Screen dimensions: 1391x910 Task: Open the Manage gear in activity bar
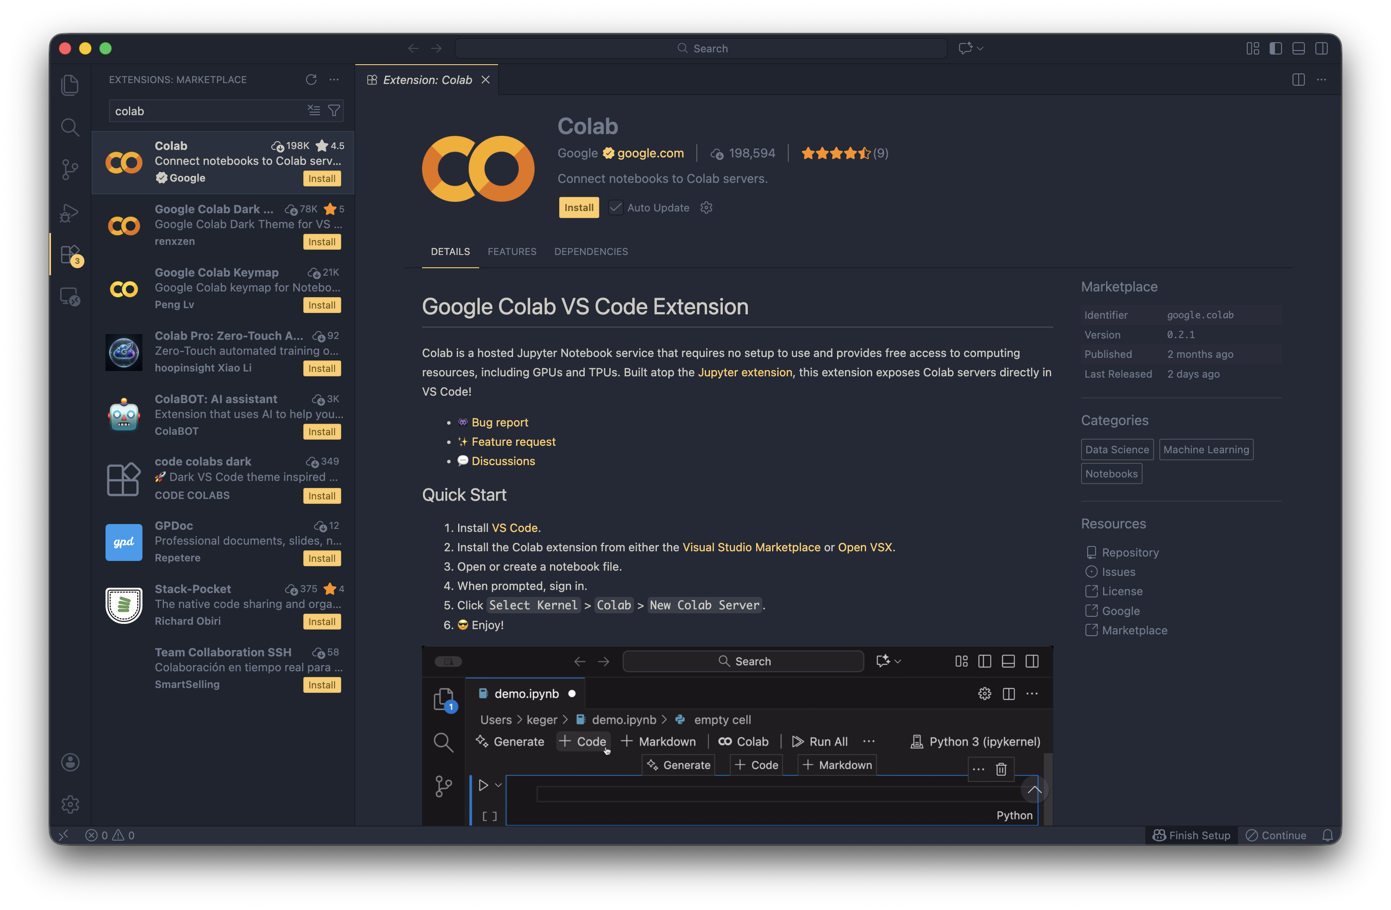click(x=70, y=804)
